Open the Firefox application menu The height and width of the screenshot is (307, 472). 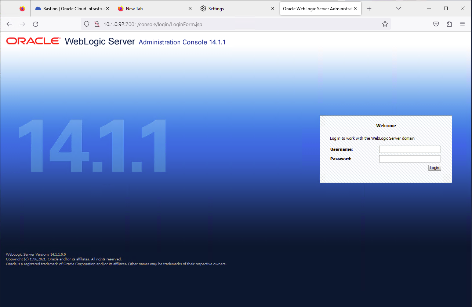462,24
